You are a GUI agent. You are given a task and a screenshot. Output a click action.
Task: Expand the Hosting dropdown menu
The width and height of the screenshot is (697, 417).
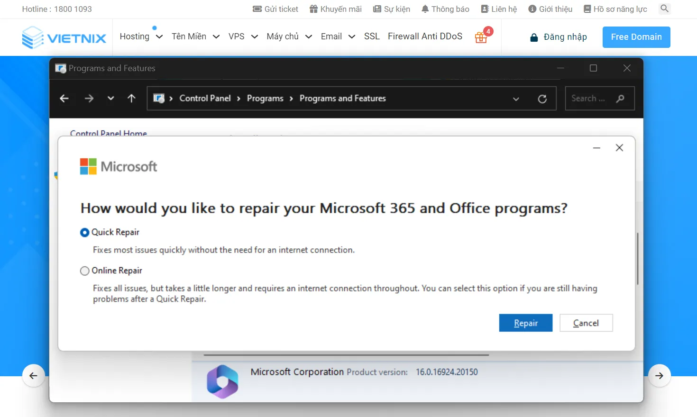tap(141, 36)
